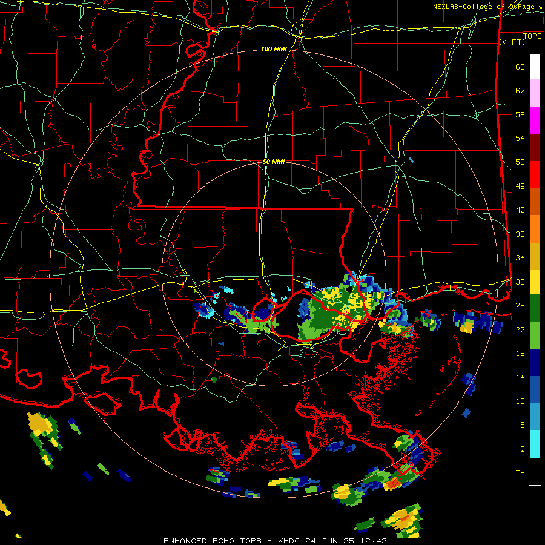545x545 pixels.
Task: Select the cyan legend swatch
Action: [x=535, y=444]
